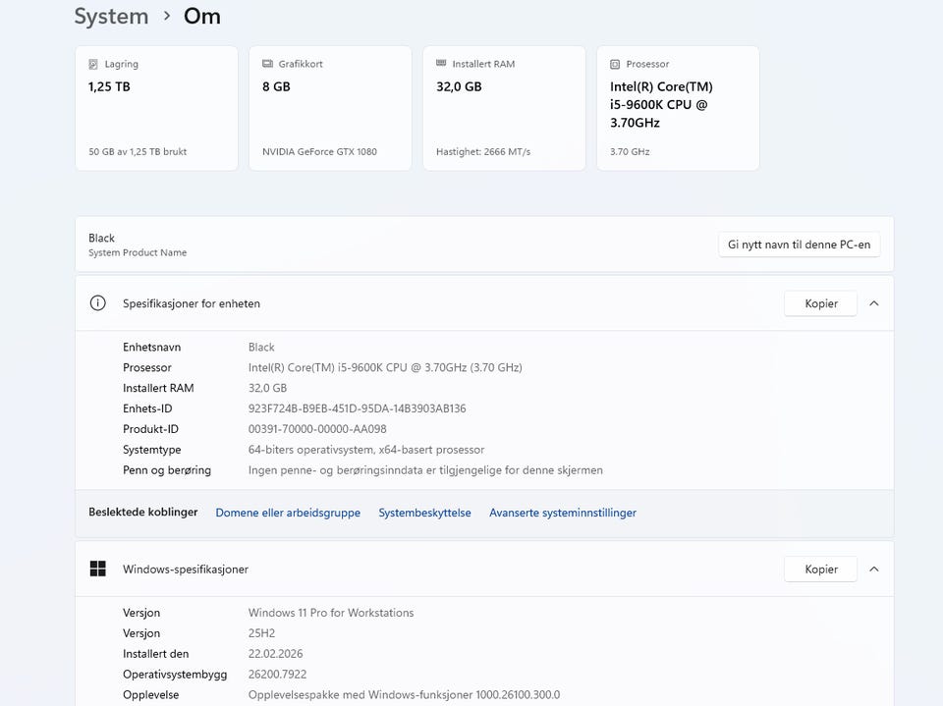The height and width of the screenshot is (706, 943).
Task: Click the Windows logo beside Windows-spesifikasjoner
Action: pos(97,569)
